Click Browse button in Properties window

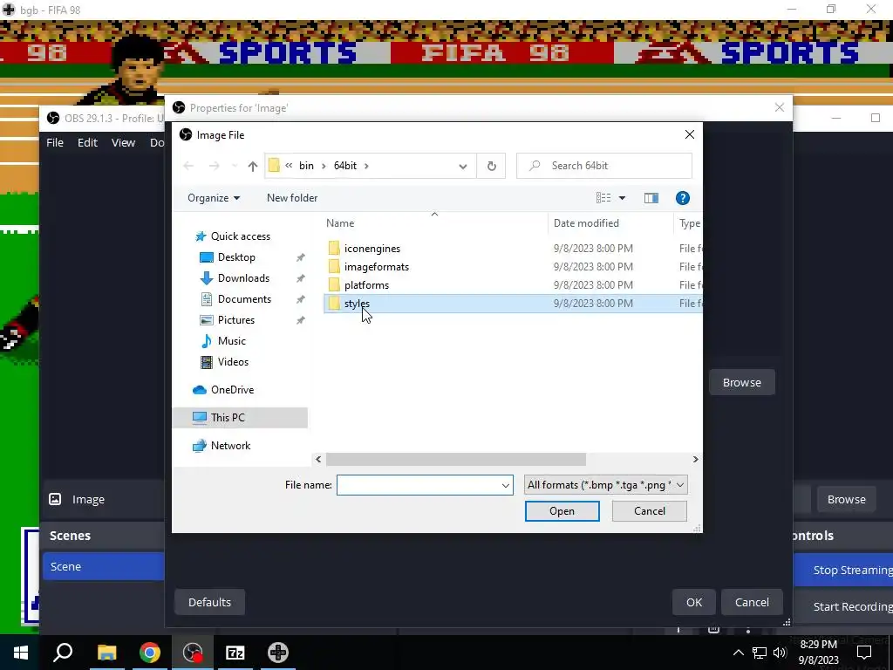point(741,382)
